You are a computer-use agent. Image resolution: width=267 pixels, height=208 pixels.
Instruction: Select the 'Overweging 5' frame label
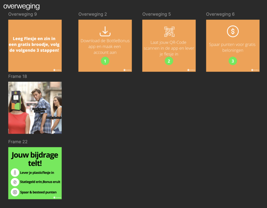pos(156,14)
